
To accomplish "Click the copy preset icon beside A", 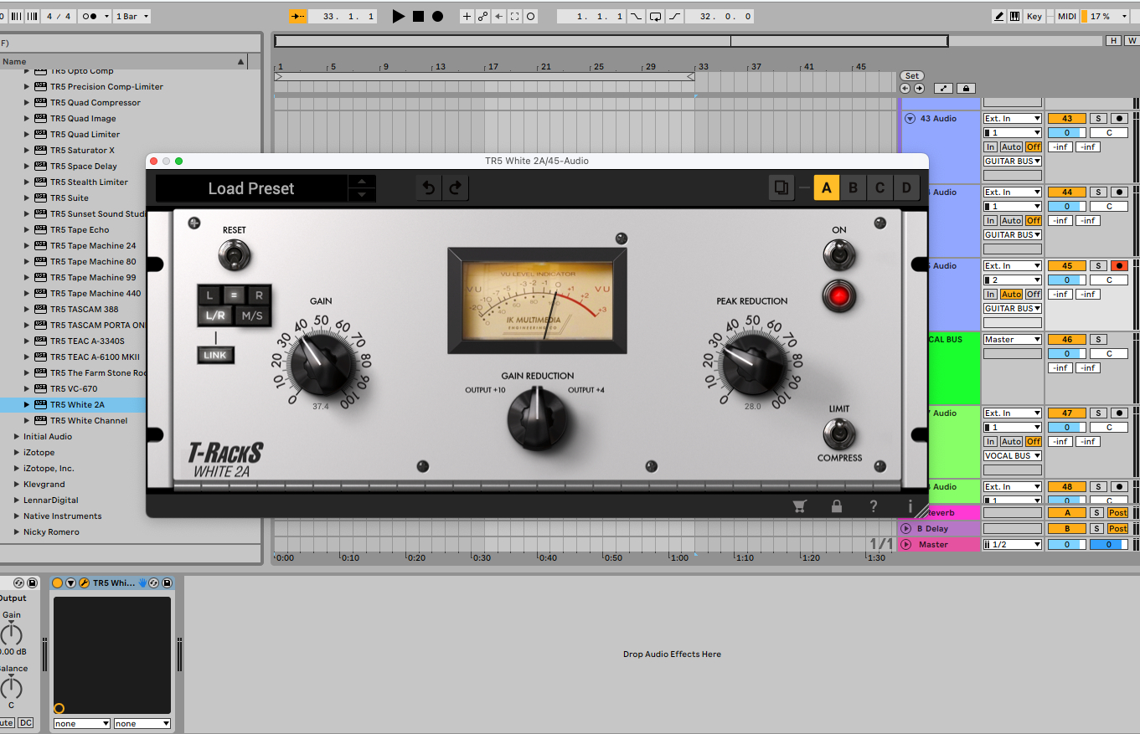I will pyautogui.click(x=781, y=187).
